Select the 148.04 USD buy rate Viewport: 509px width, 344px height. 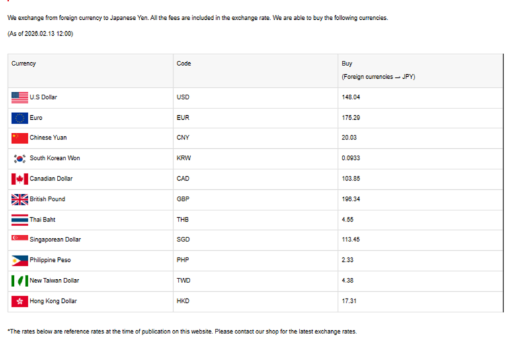(350, 97)
